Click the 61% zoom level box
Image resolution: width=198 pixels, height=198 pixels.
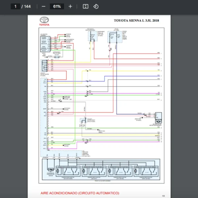57,7
